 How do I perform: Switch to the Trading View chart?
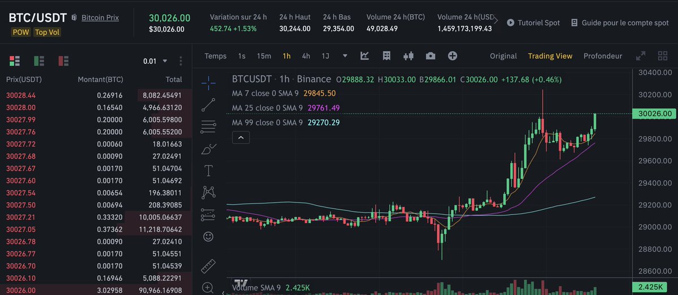[550, 56]
